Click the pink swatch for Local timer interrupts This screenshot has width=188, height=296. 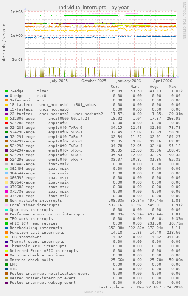coord(6,205)
